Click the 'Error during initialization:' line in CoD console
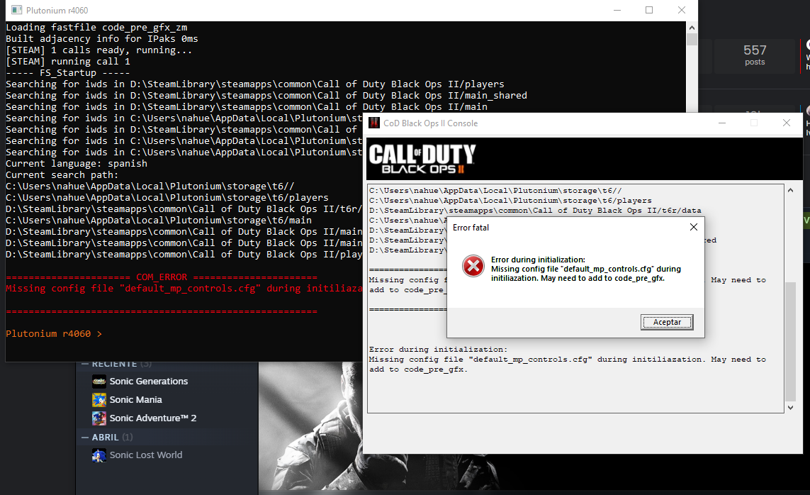Image resolution: width=810 pixels, height=495 pixels. (438, 350)
